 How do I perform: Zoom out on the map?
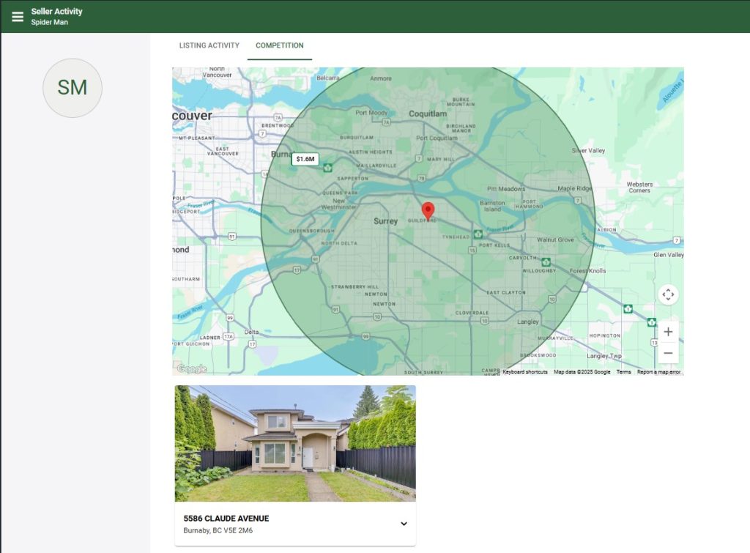[667, 353]
